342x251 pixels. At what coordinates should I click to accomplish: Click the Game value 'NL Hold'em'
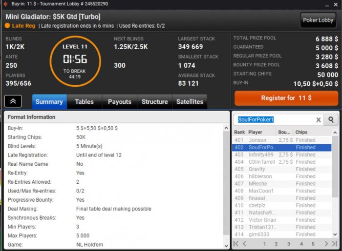click(x=89, y=245)
